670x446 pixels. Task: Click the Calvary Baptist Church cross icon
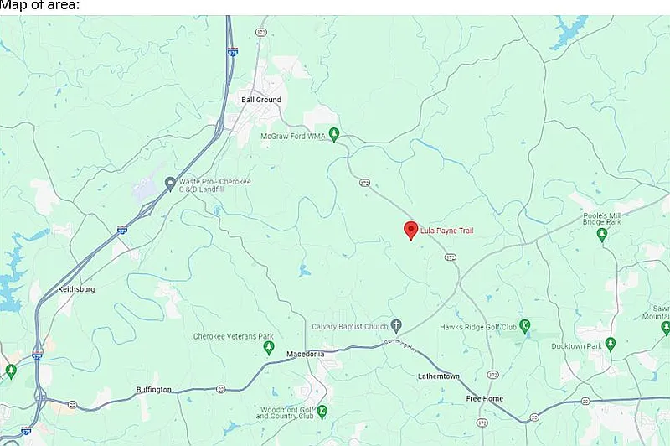click(x=396, y=326)
